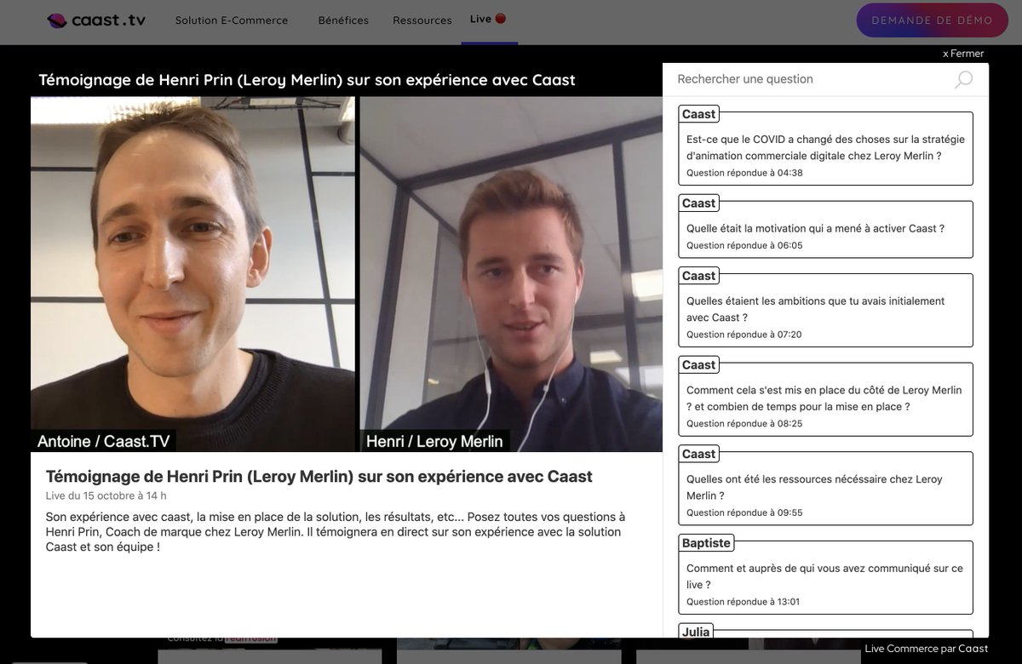Click the white title above the videos
The height and width of the screenshot is (664, 1022).
coord(307,79)
